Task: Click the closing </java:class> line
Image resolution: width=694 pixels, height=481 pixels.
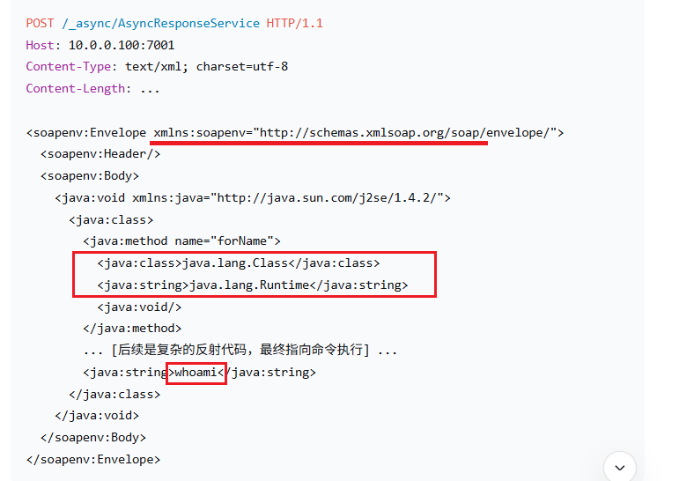Action: 114,394
